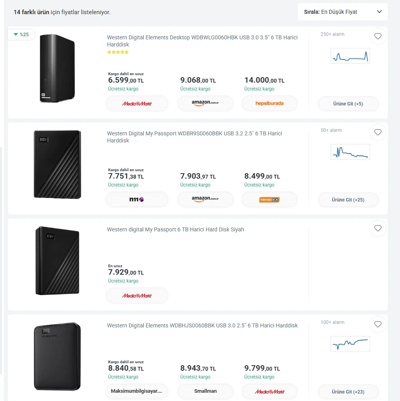Go to the Hepsiburada 14.000 TL offer
400x401 pixels.
click(x=270, y=103)
